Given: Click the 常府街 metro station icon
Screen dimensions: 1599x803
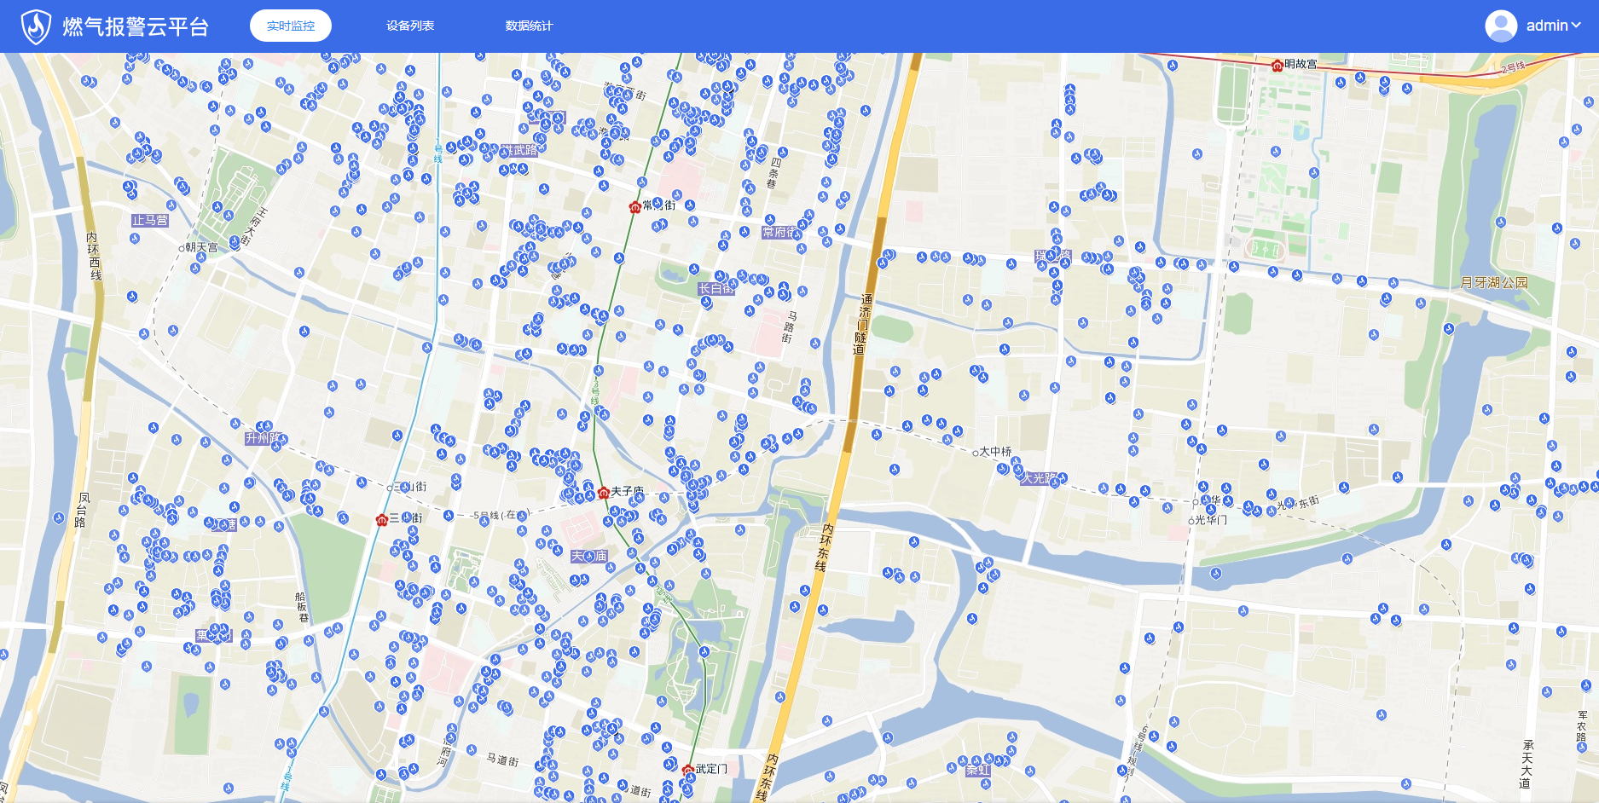Looking at the screenshot, I should 634,207.
